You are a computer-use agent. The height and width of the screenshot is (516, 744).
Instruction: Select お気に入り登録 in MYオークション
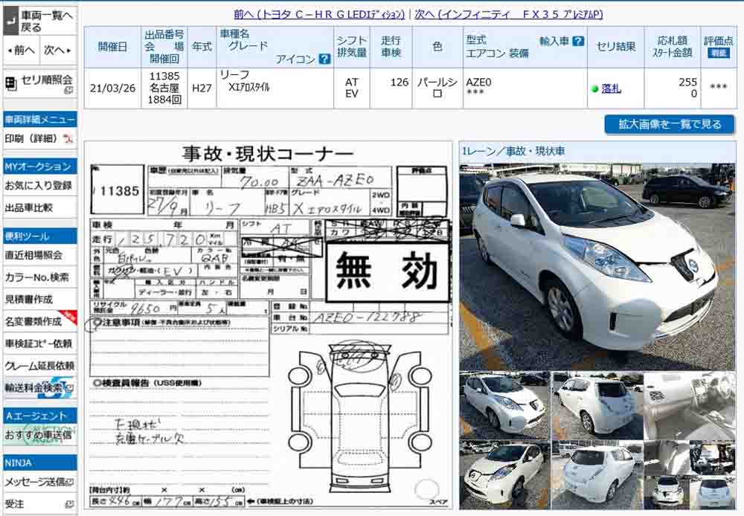(x=39, y=185)
